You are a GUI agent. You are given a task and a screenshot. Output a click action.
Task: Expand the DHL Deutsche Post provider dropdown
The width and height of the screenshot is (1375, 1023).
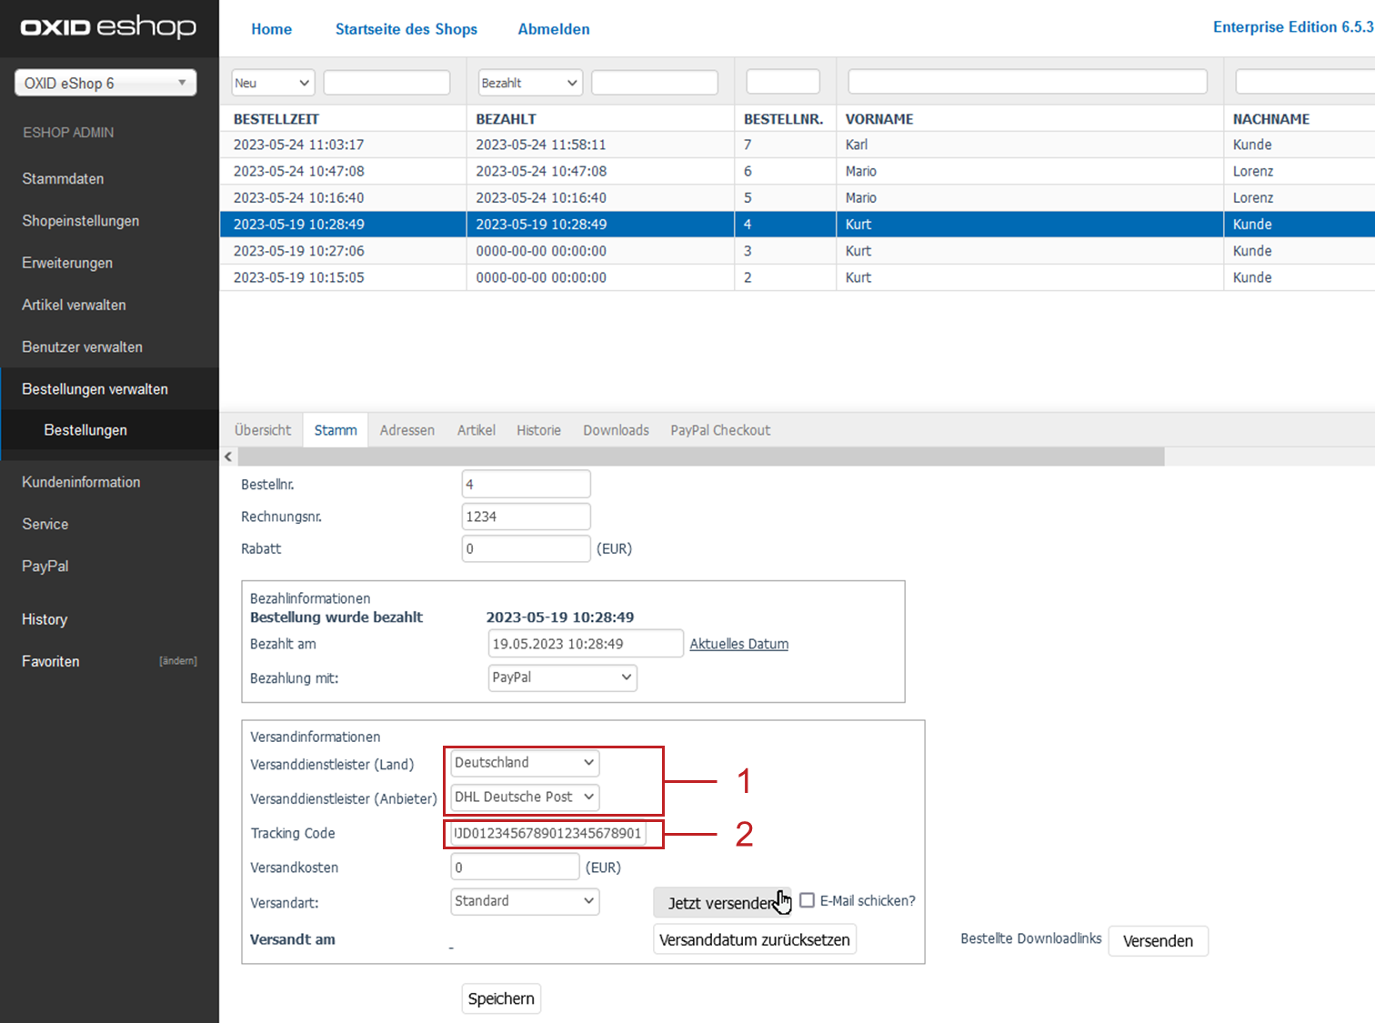click(x=525, y=797)
